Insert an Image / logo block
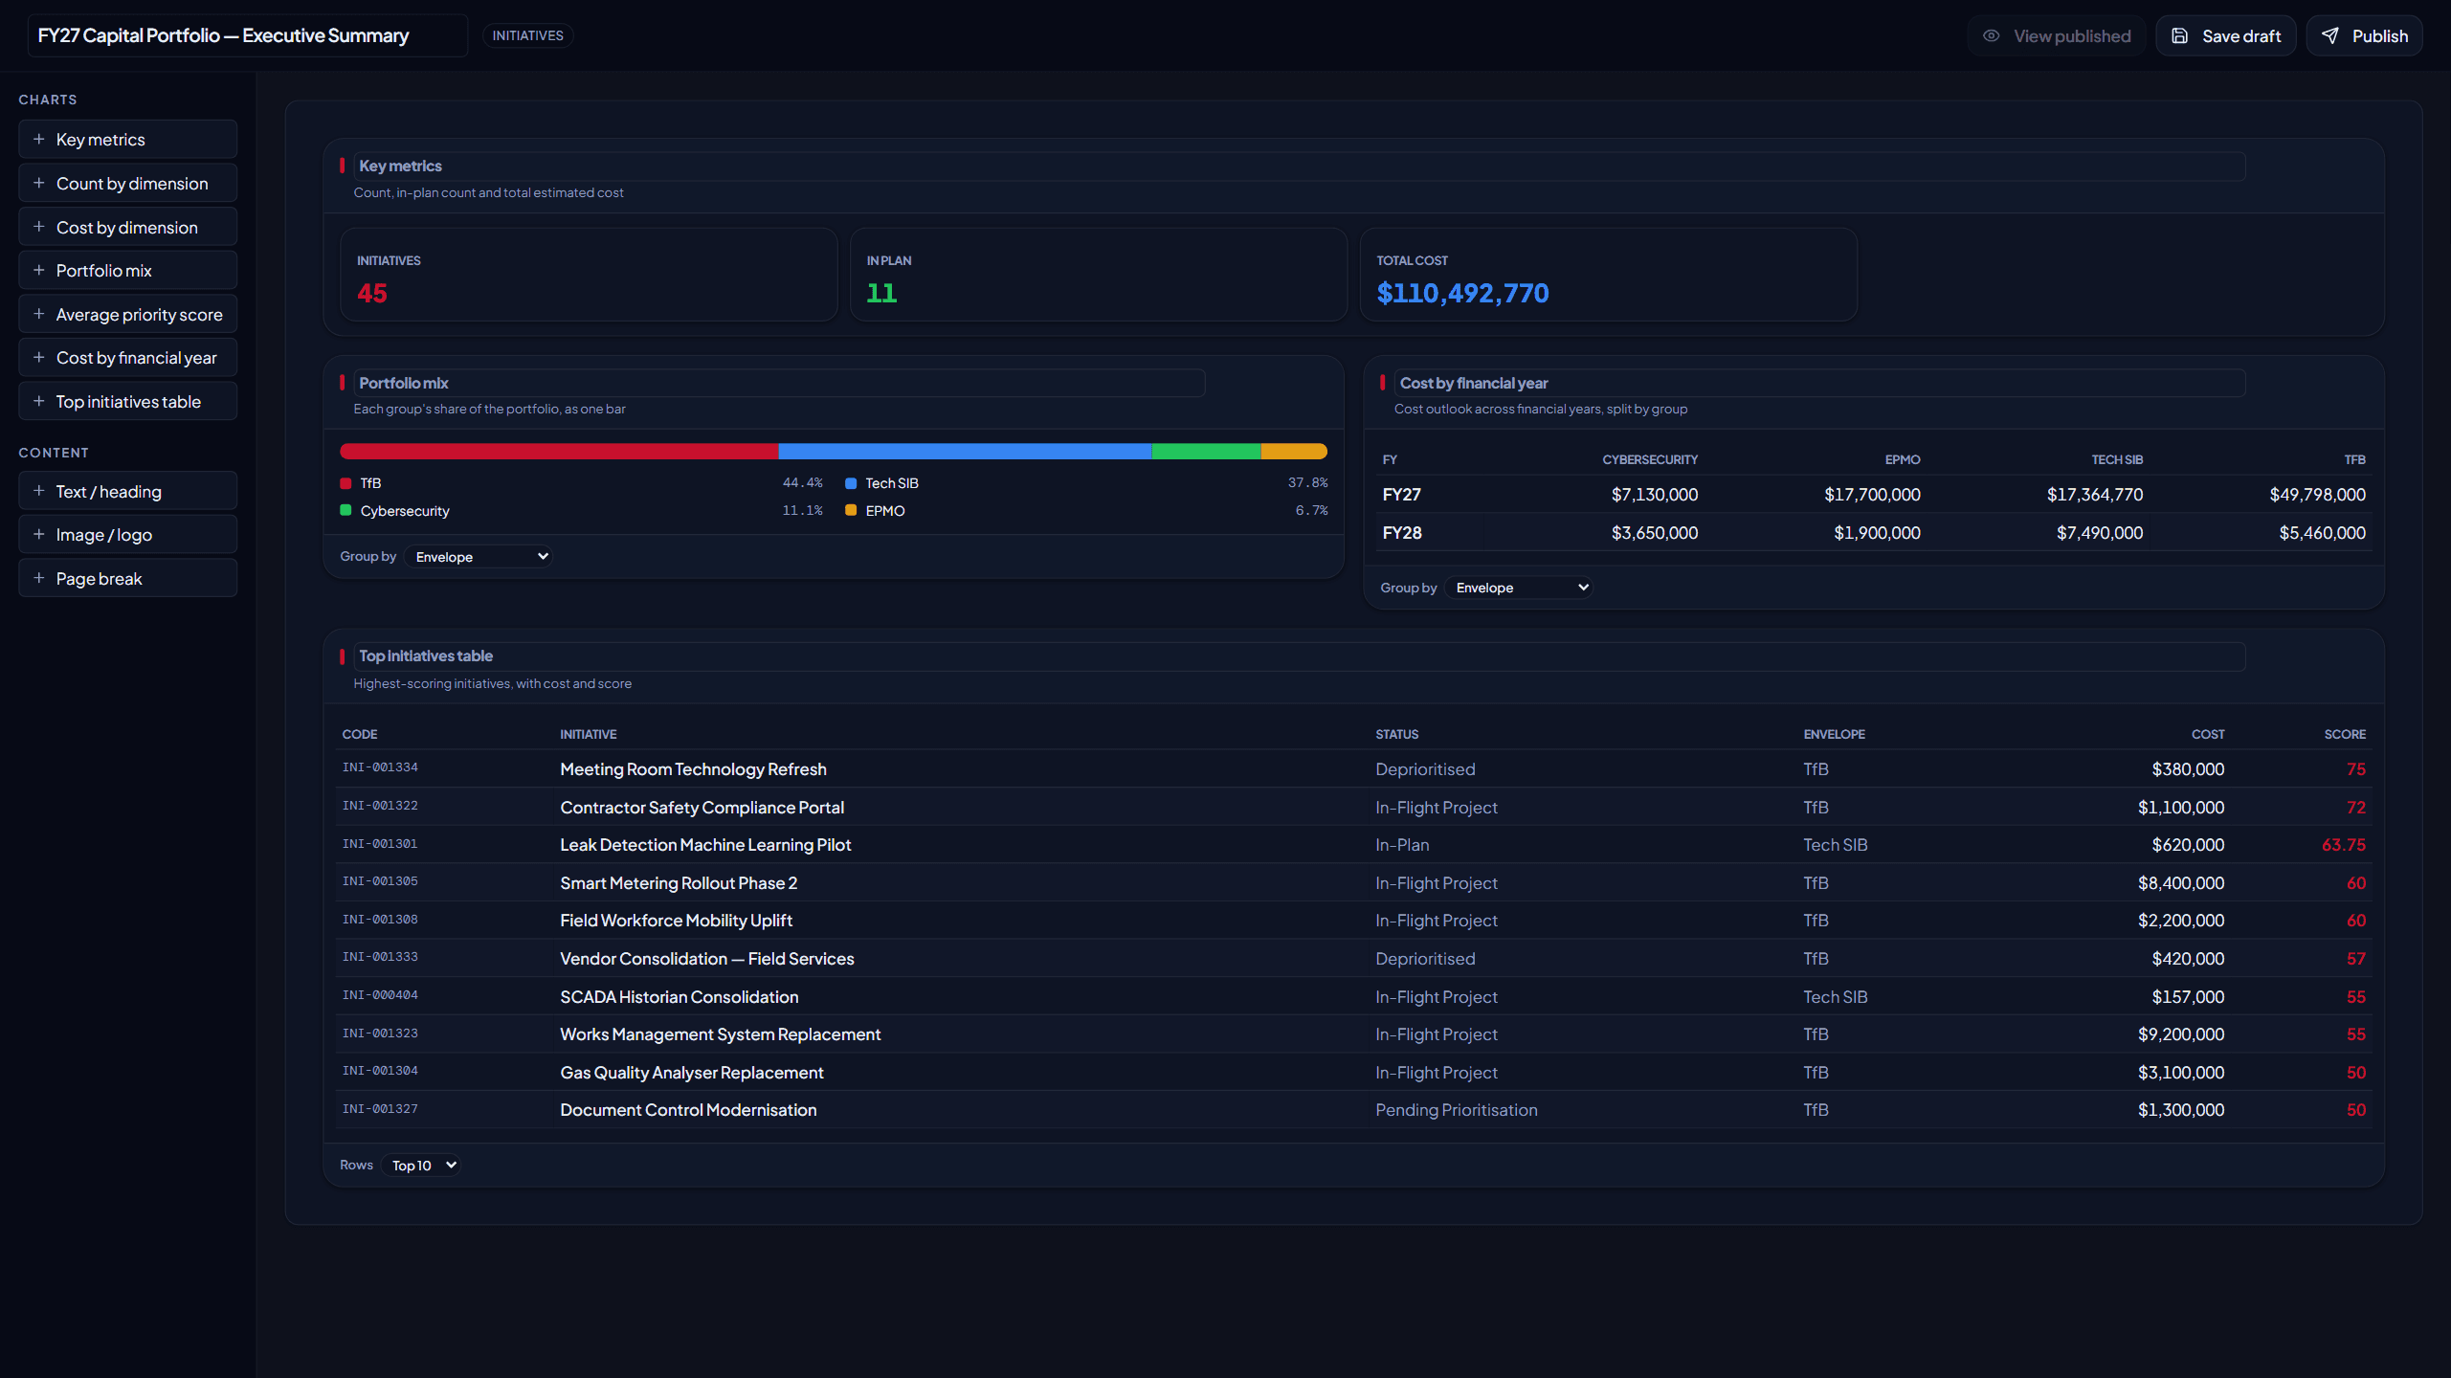 128,535
